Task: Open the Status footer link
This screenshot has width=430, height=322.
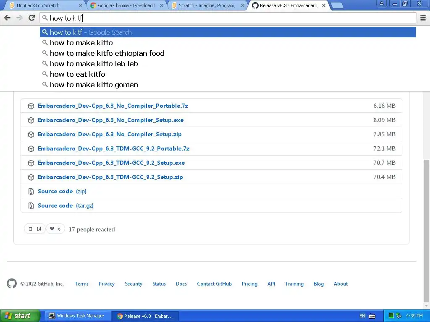Action: point(159,284)
